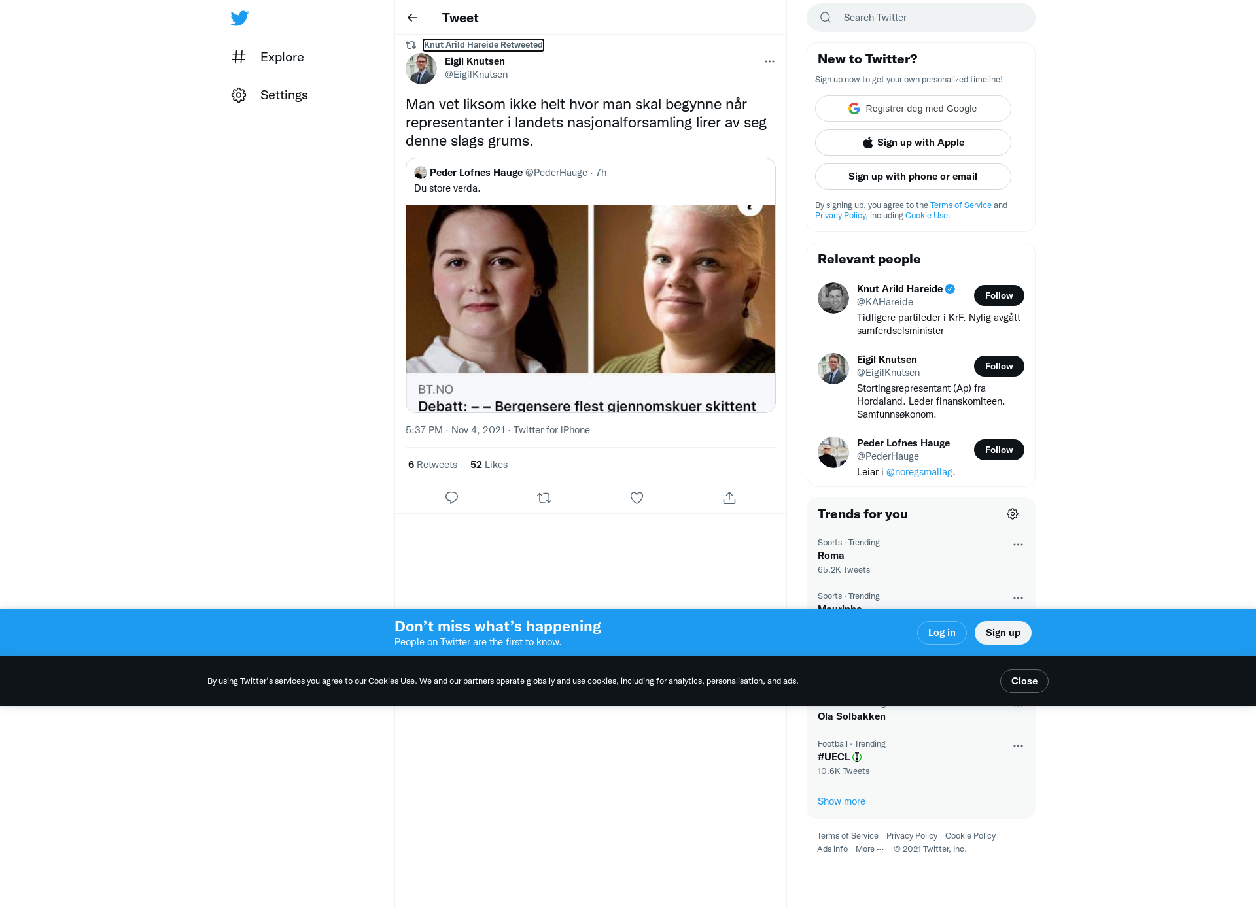Go back using the arrow icon
The image size is (1256, 908).
(412, 18)
